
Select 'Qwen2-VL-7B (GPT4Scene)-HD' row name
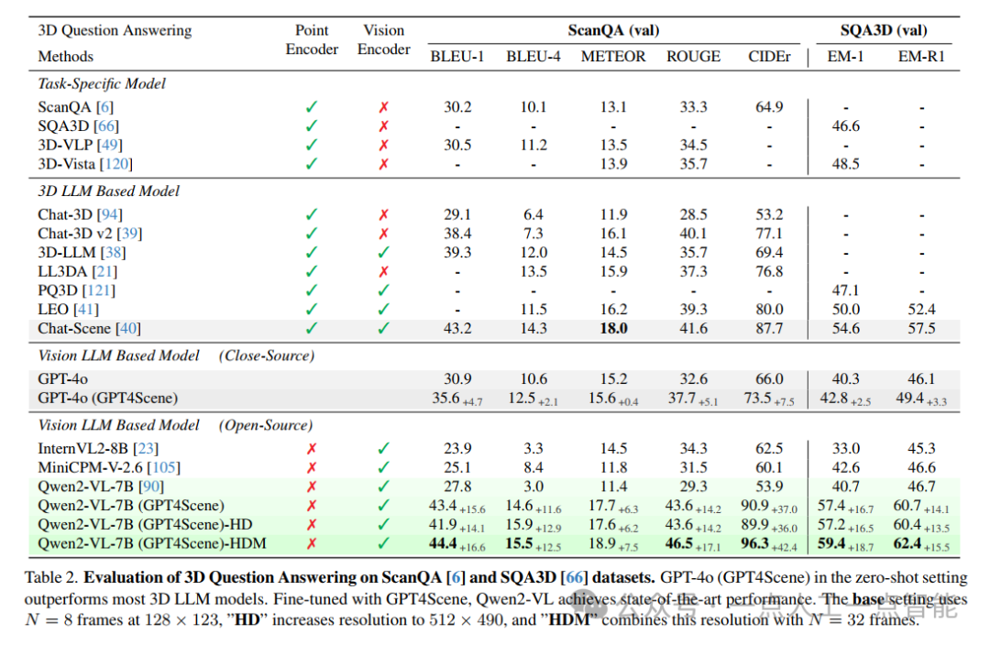(x=145, y=524)
